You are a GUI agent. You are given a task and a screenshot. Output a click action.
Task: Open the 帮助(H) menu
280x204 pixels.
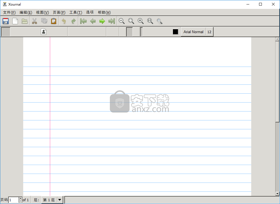[x=104, y=12]
